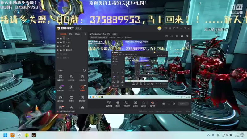Click the 修改 button next to stream title
Screen dimensions: 247x139
tap(115, 34)
